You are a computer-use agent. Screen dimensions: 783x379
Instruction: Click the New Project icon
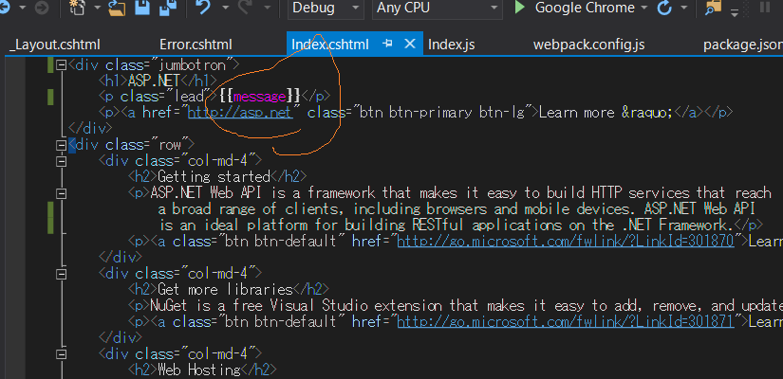coord(77,8)
